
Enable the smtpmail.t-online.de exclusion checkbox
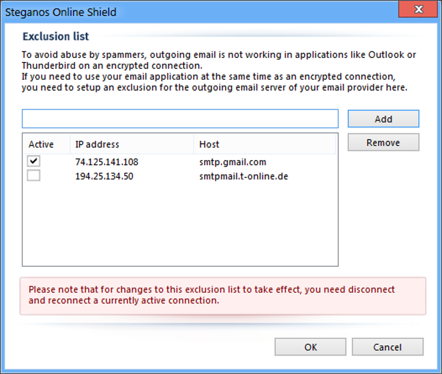(34, 176)
